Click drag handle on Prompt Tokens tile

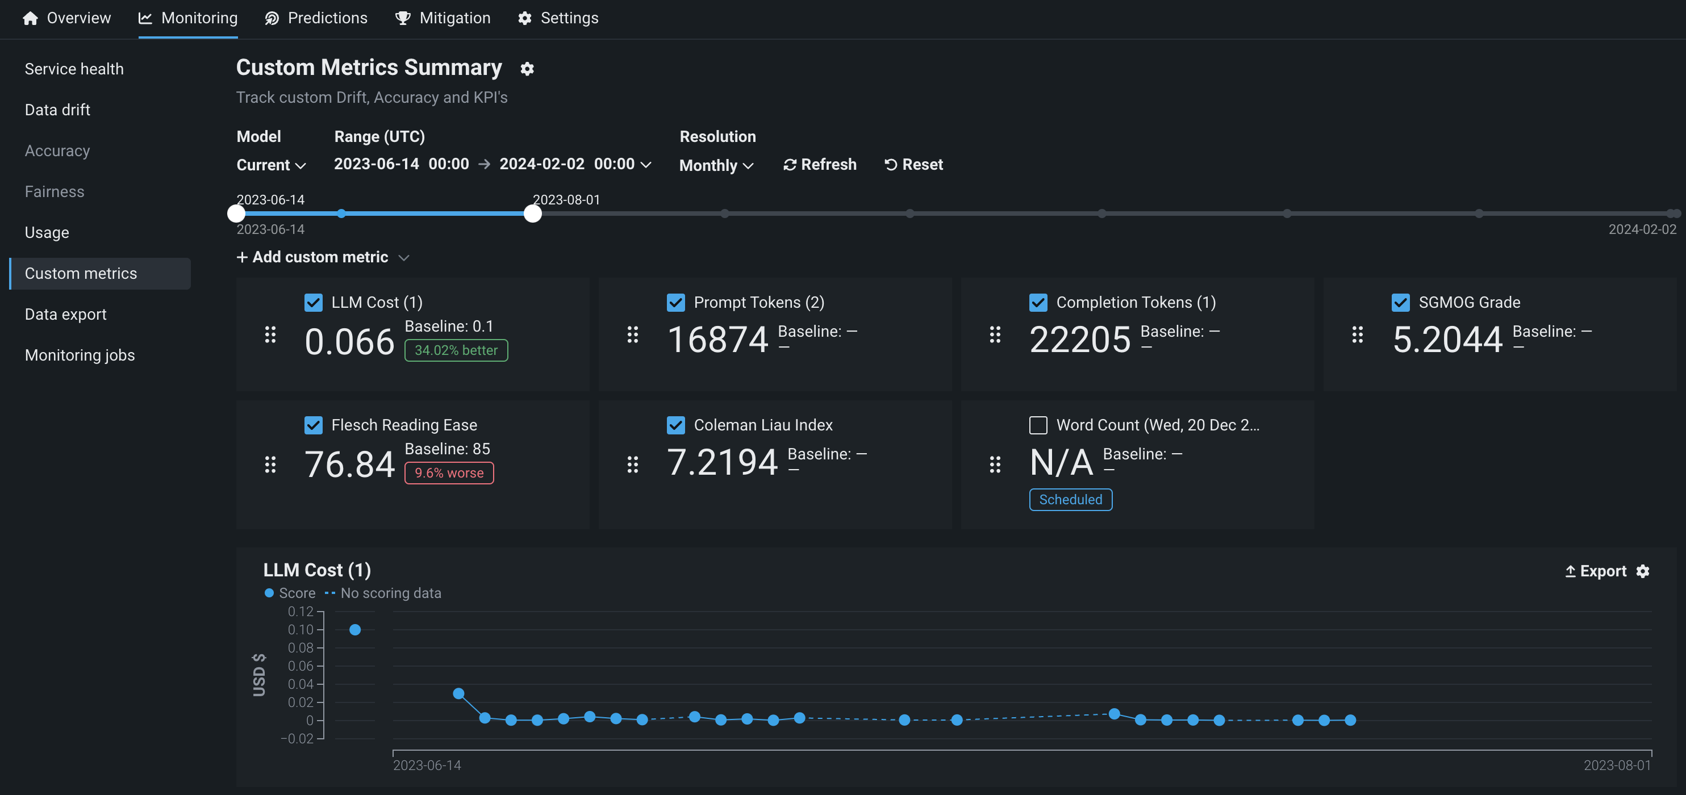pyautogui.click(x=632, y=335)
